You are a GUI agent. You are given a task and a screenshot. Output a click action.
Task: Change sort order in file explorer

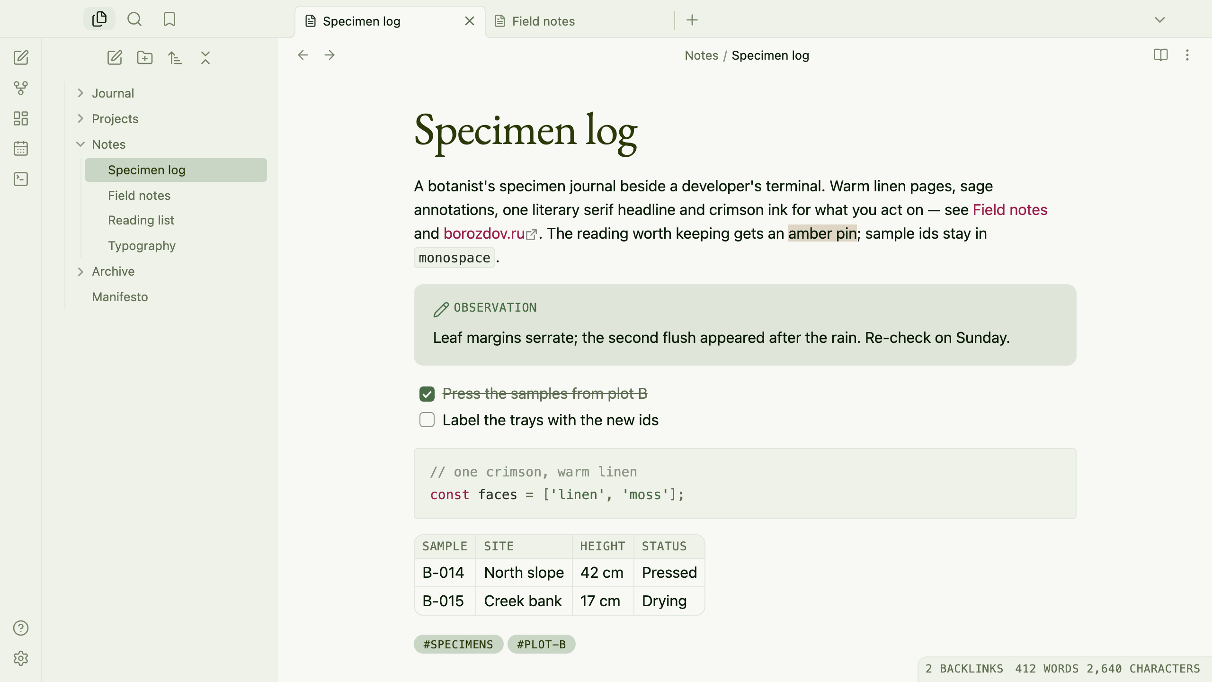pos(175,58)
